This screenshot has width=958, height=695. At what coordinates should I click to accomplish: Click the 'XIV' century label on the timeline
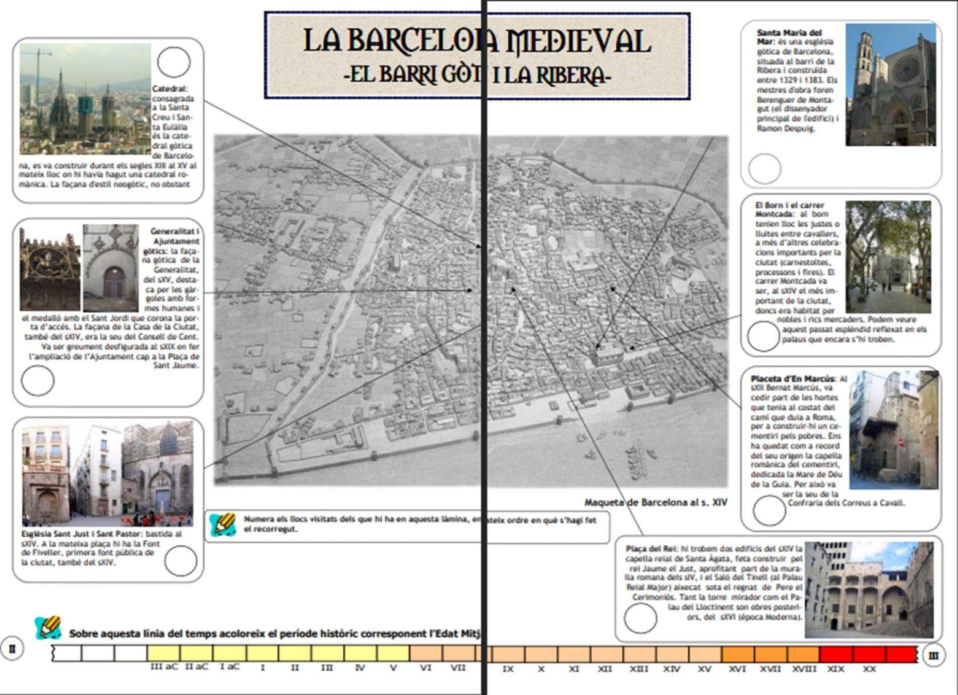672,669
